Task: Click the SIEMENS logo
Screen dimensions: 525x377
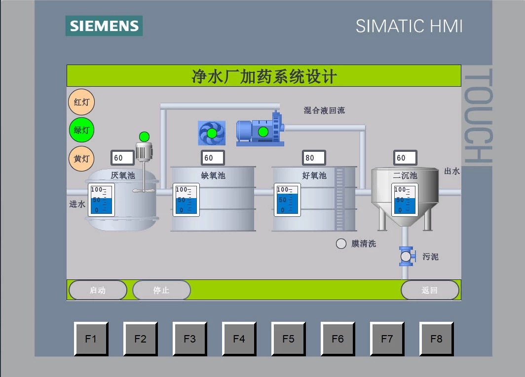Action: coord(104,26)
